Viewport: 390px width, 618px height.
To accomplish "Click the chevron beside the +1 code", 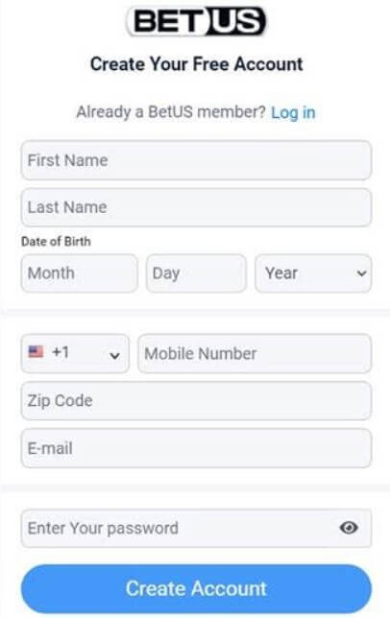I will tap(114, 355).
